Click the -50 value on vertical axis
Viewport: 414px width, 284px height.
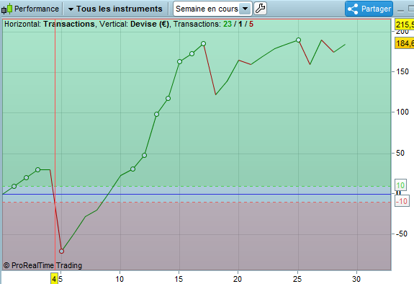[402, 234]
